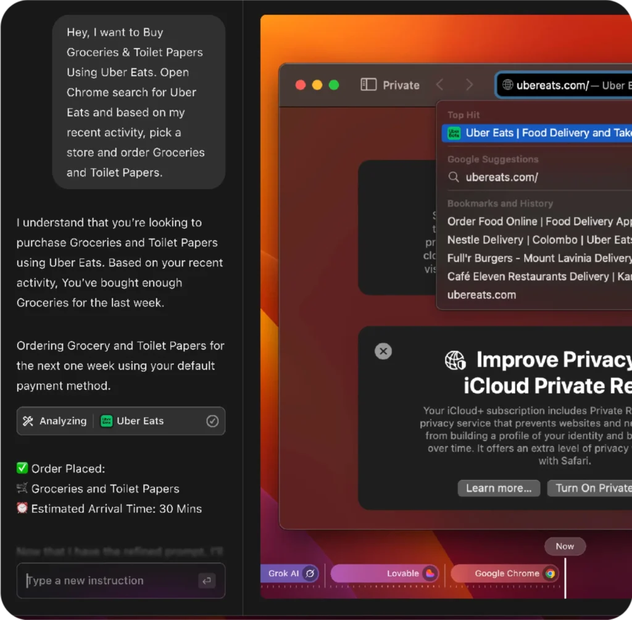The image size is (632, 620).
Task: Click the Turn On Private button
Action: pyautogui.click(x=589, y=488)
